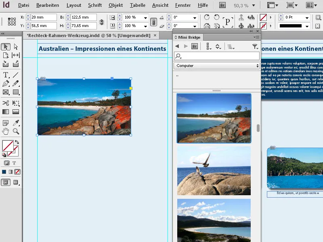
Task: Open the Fenster menu
Action: tap(182, 5)
